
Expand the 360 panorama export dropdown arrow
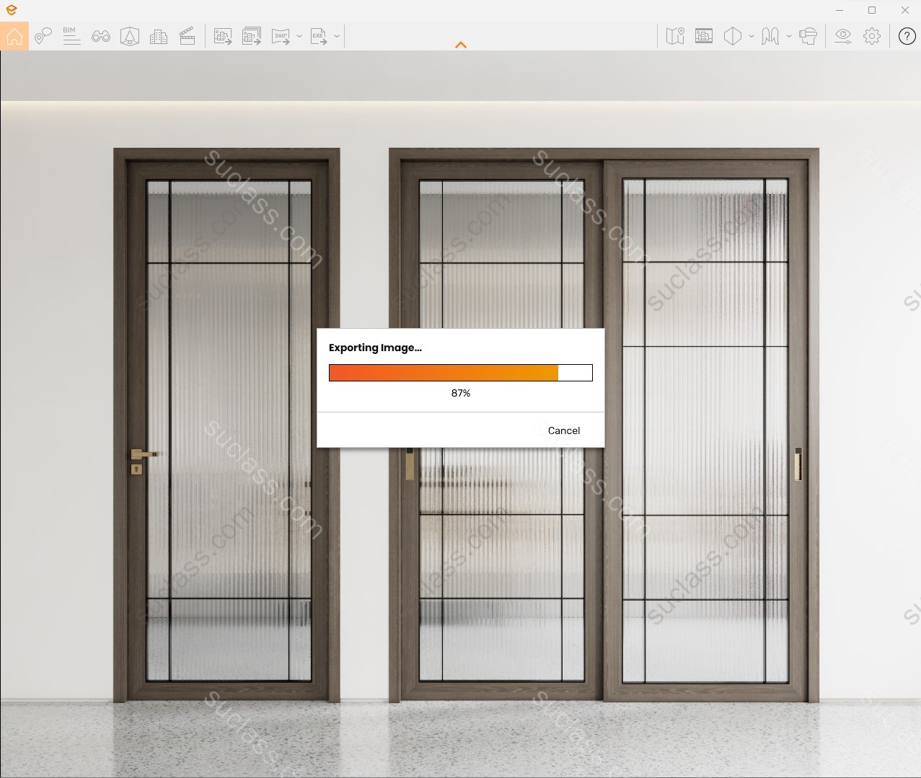[299, 36]
